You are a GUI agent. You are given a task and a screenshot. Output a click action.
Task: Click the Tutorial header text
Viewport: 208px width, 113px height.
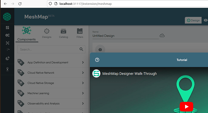(182, 60)
